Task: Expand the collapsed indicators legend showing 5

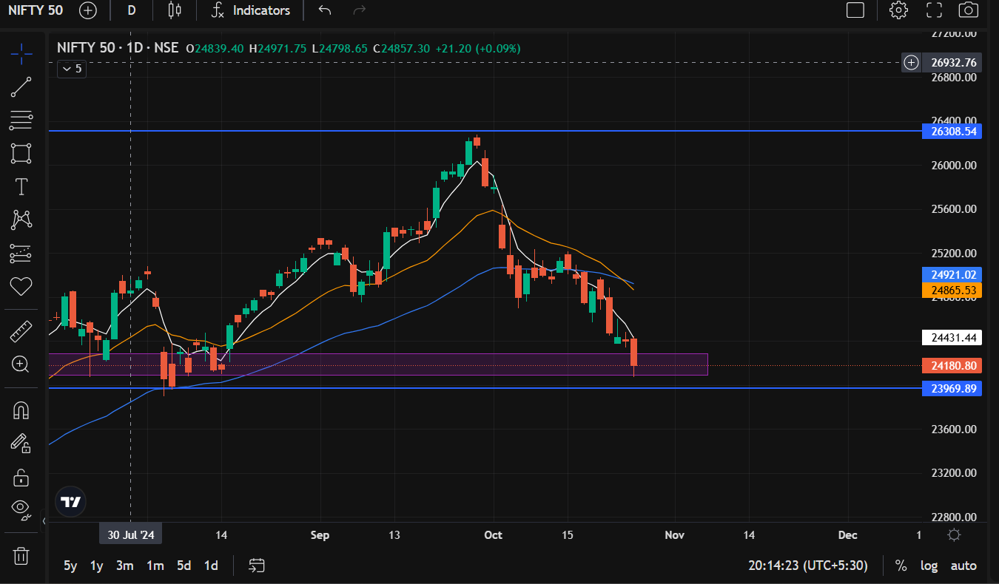Action: point(73,69)
